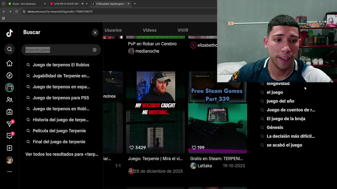Open Lattaka's profile name
The height and width of the screenshot is (189, 337).
click(205, 166)
